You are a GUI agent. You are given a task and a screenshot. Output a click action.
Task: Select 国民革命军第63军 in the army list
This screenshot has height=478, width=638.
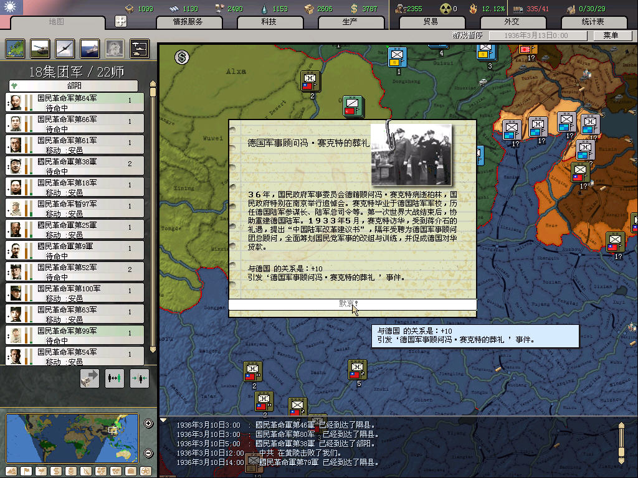75,314
